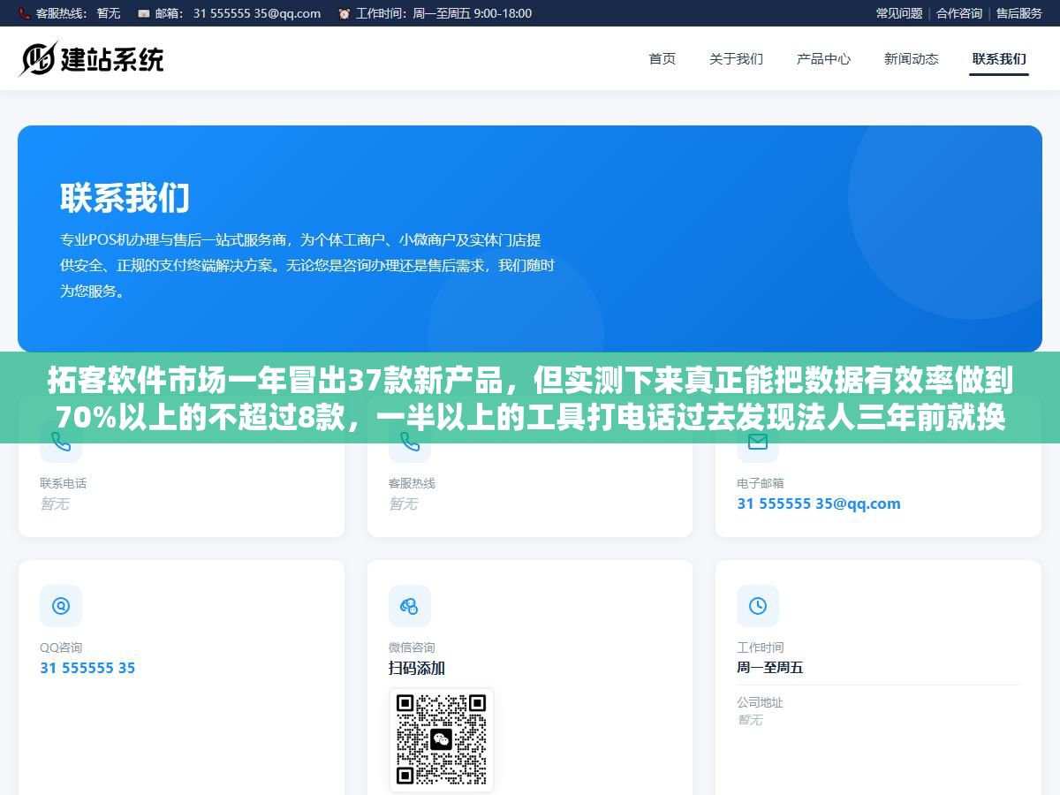Click the mail icon beside 邮箱 in top bar
The image size is (1060, 795).
[144, 13]
